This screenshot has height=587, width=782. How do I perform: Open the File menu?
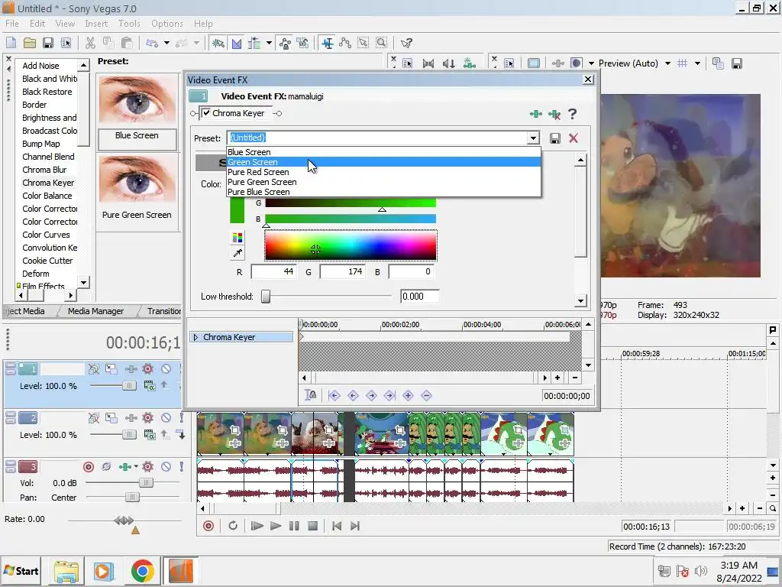[x=12, y=24]
